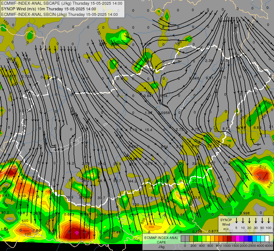Click the '4.75' value on the map

195,129
